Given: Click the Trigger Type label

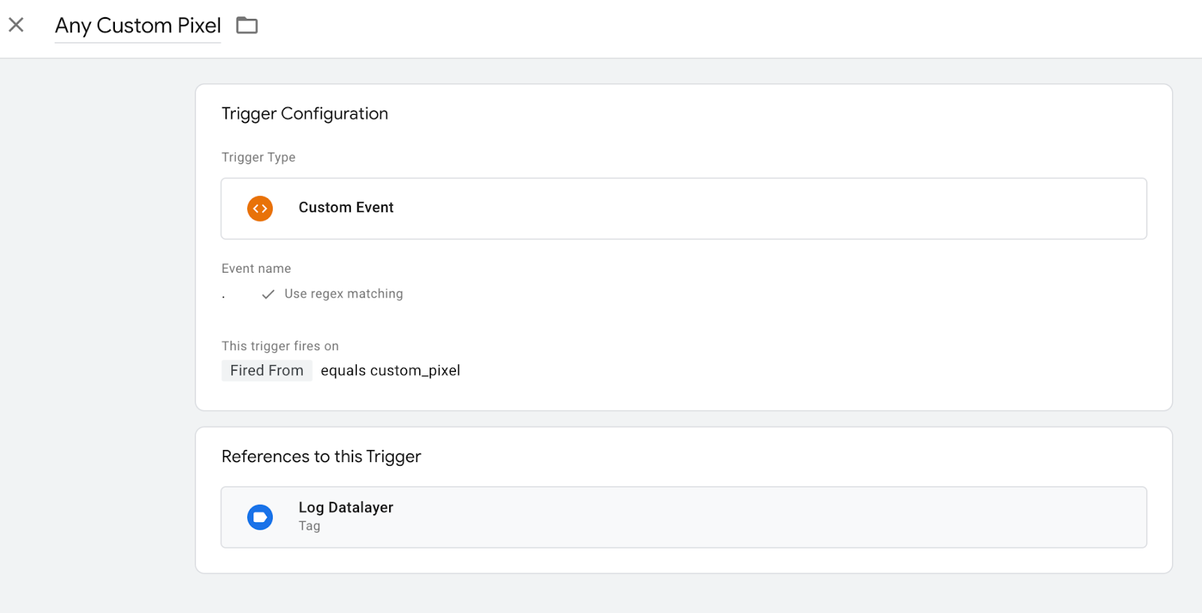Looking at the screenshot, I should pos(258,157).
